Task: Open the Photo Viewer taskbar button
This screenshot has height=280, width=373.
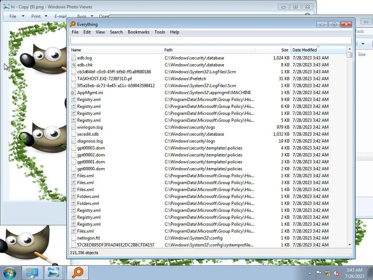Action: 54,273
